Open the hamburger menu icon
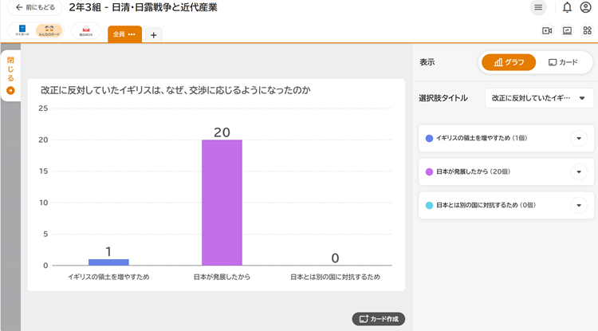 click(538, 7)
